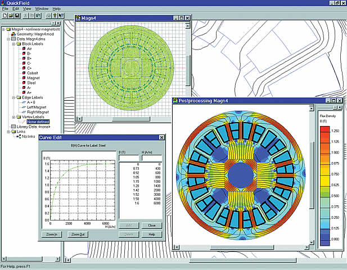Viewport: 347px width, 270px height.
Task: Click the Save toolbar icon
Action: coord(17,16)
